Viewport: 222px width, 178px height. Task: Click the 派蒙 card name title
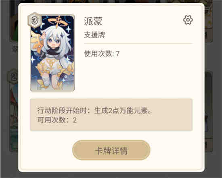tap(93, 21)
